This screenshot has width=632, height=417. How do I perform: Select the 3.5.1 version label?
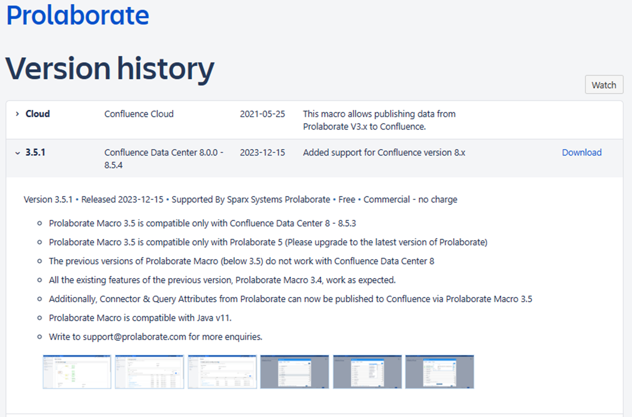(35, 152)
